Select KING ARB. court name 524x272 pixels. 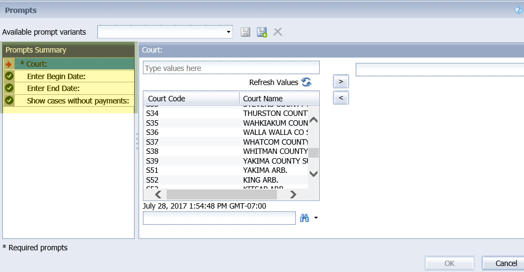click(x=261, y=180)
